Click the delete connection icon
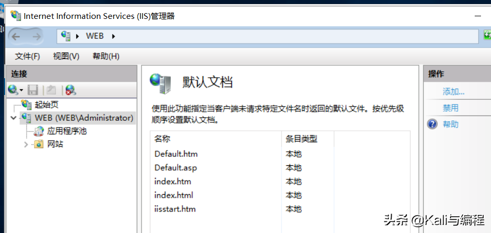 [71, 90]
